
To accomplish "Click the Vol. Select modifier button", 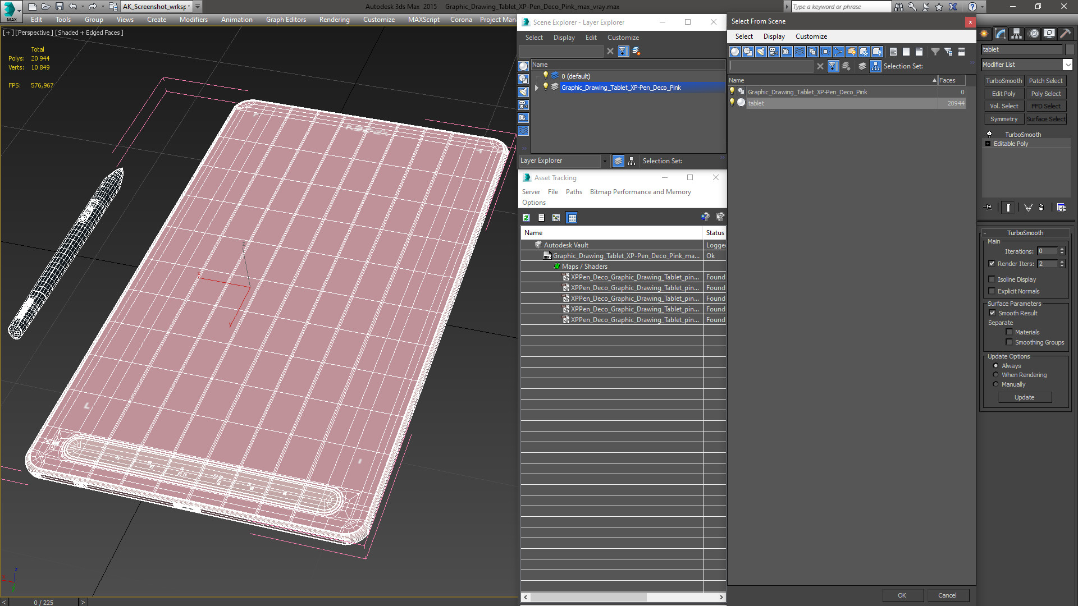I will pos(1003,106).
